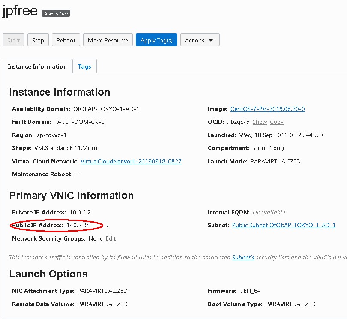Edit the Network Security Groups
347x319 pixels.
coord(111,238)
